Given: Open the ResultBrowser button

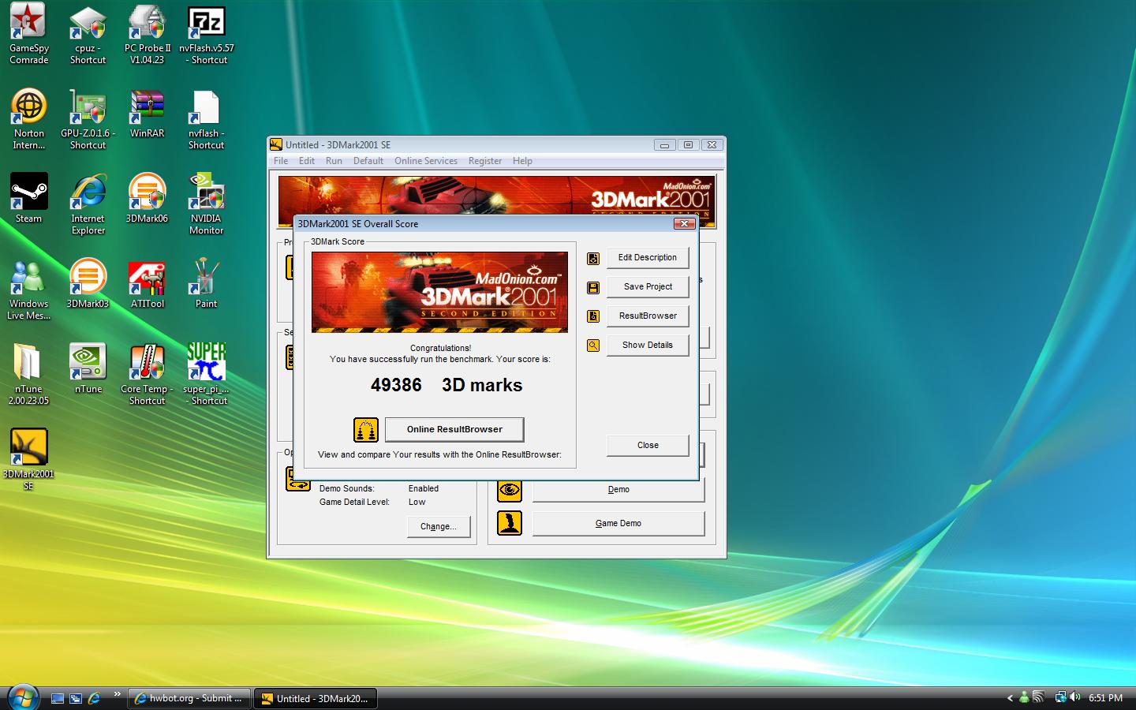Looking at the screenshot, I should (x=648, y=316).
